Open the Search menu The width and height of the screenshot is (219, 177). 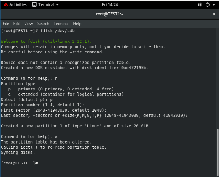43,24
